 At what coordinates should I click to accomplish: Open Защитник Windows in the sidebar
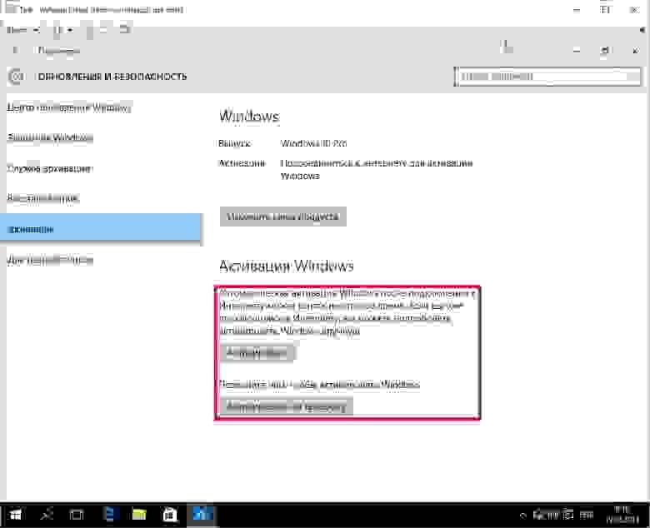50,137
